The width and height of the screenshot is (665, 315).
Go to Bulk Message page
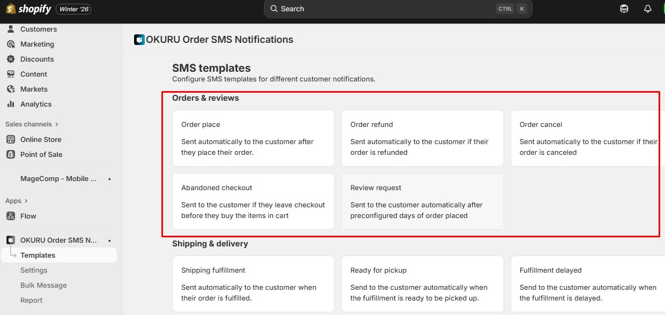tap(43, 285)
